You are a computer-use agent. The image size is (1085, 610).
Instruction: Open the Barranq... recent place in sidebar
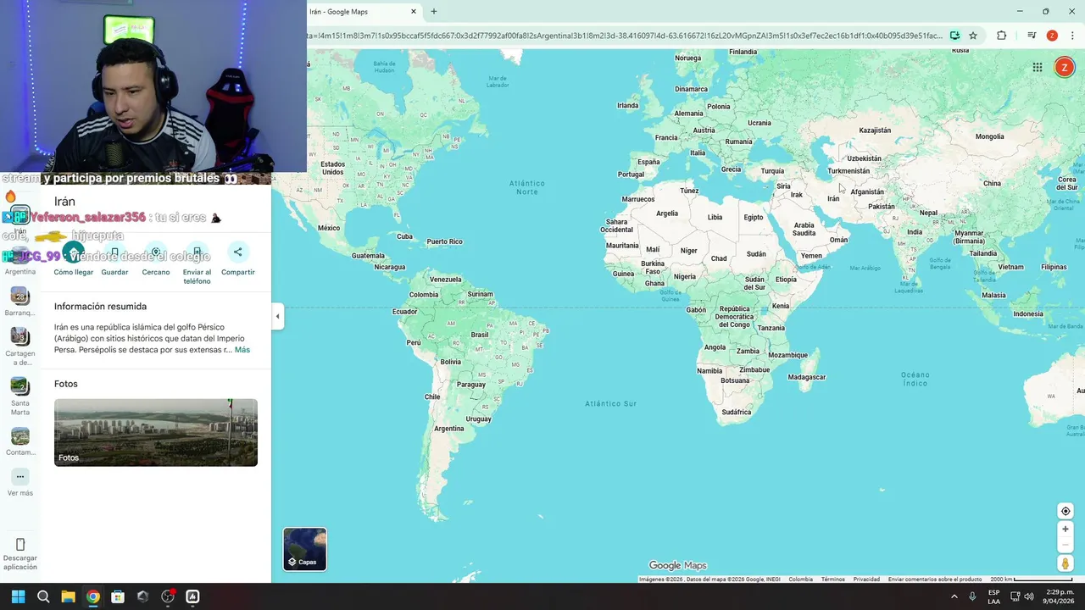click(20, 302)
